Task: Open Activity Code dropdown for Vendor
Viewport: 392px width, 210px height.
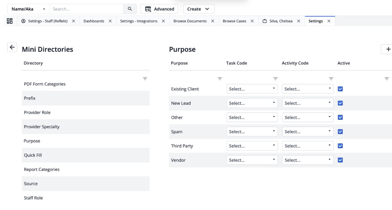Action: (x=308, y=160)
